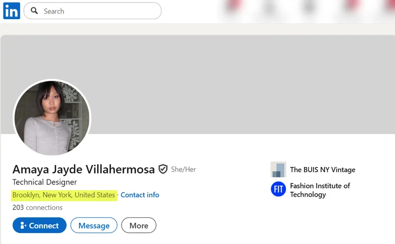Click the gray profile banner image
This screenshot has height=244, width=395.
(197, 84)
